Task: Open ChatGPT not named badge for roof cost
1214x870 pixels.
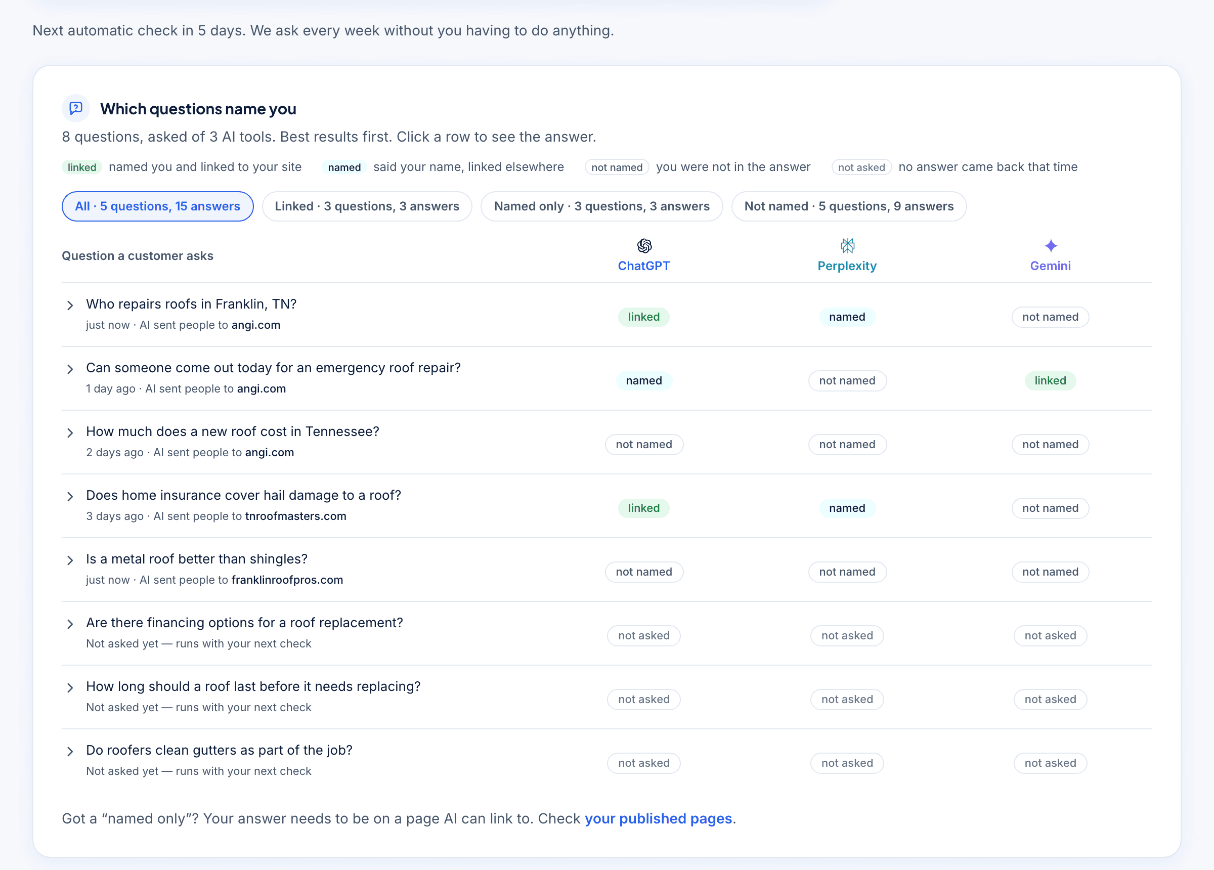Action: point(644,445)
